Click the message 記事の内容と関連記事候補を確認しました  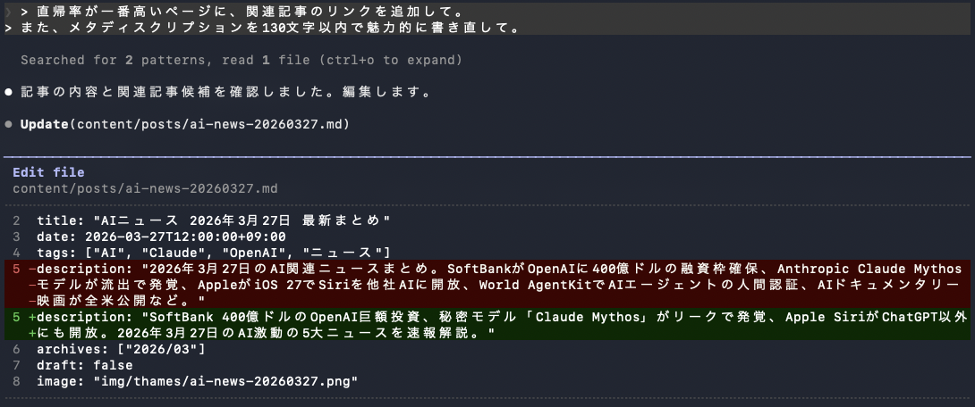tap(225, 93)
